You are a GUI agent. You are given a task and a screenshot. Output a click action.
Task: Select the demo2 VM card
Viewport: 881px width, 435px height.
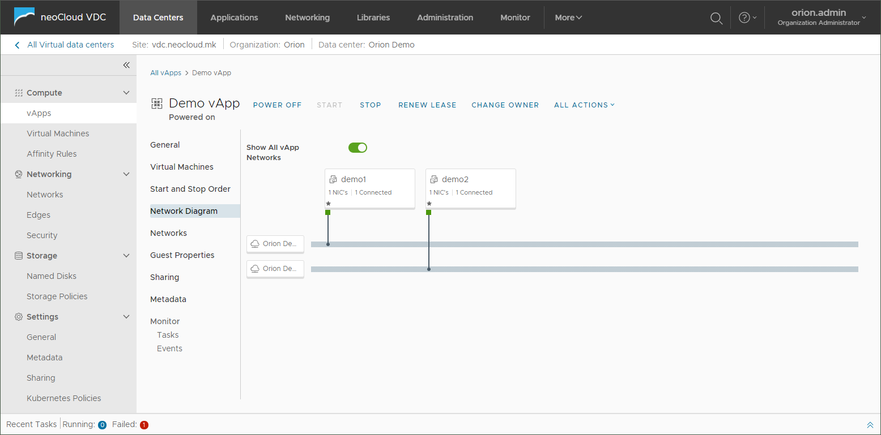coord(471,189)
